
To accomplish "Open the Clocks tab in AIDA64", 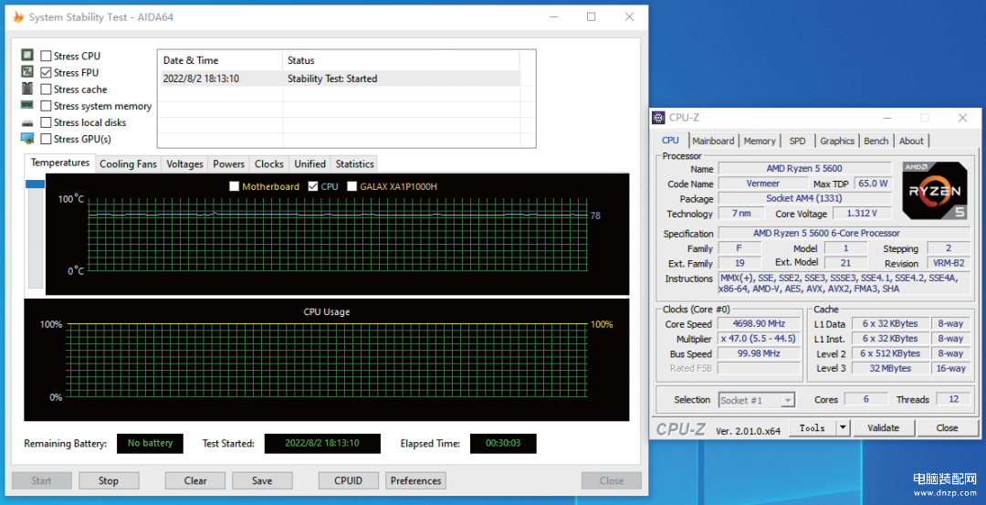I will [269, 164].
